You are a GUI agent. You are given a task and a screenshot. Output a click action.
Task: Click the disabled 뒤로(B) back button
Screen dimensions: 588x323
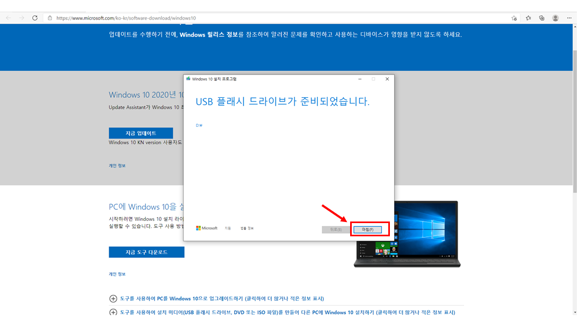tap(336, 229)
